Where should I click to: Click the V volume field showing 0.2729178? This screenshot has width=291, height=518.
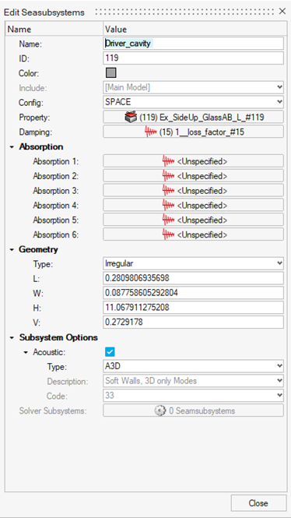click(193, 322)
